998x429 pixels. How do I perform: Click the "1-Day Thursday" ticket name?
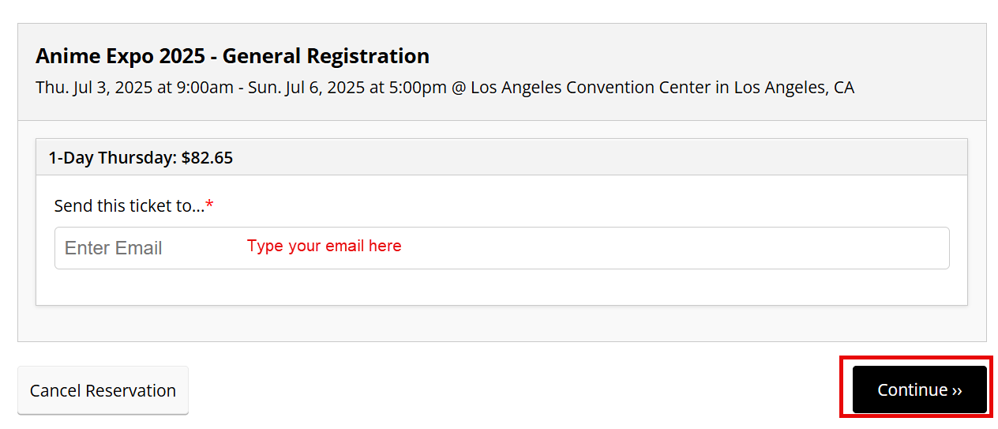click(111, 157)
